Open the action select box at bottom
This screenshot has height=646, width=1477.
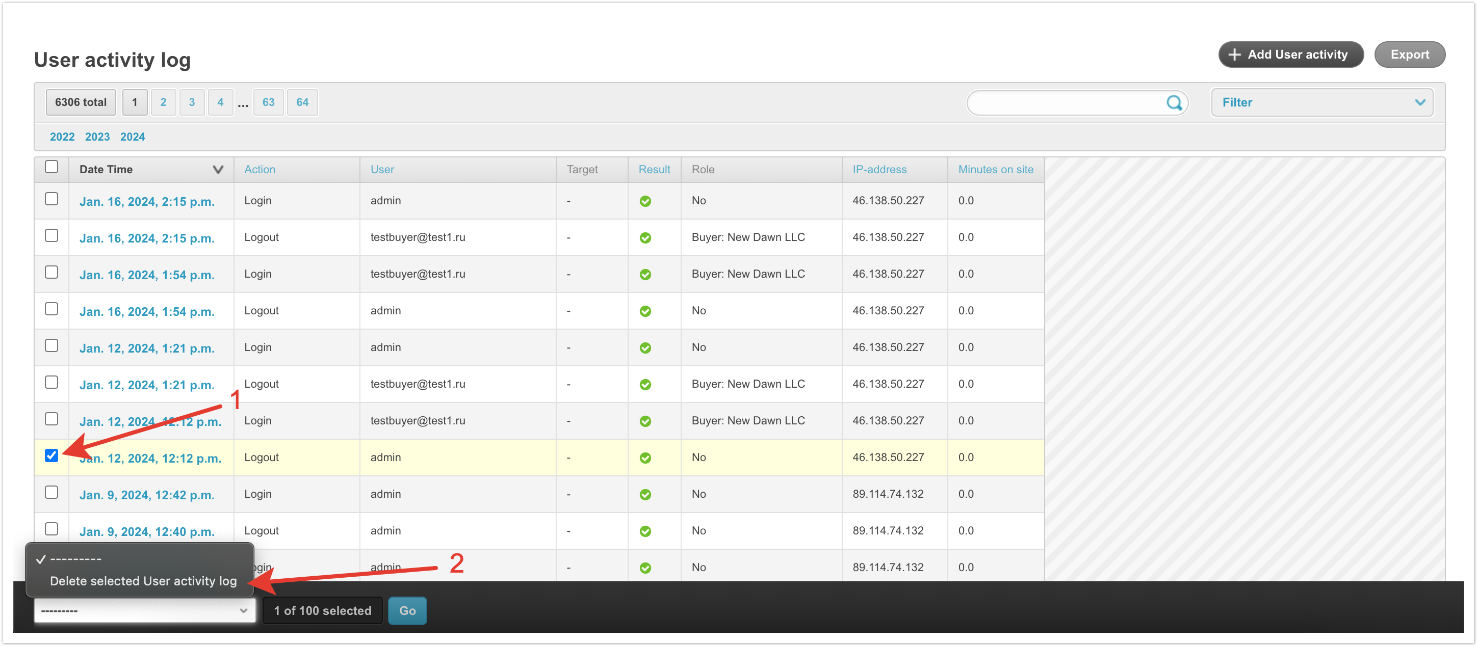pyautogui.click(x=144, y=610)
